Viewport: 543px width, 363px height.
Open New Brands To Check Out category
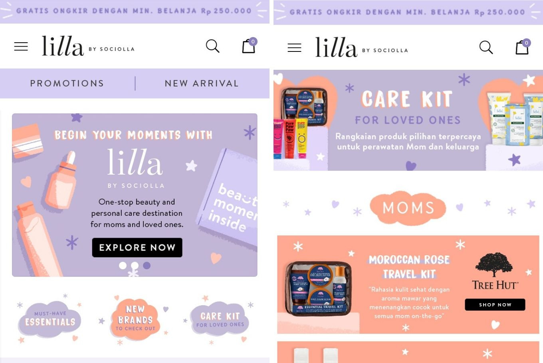click(x=135, y=319)
